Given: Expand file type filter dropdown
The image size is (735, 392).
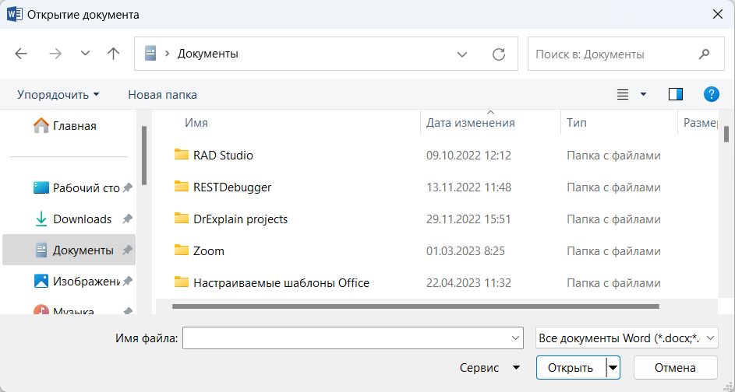Looking at the screenshot, I should 627,338.
